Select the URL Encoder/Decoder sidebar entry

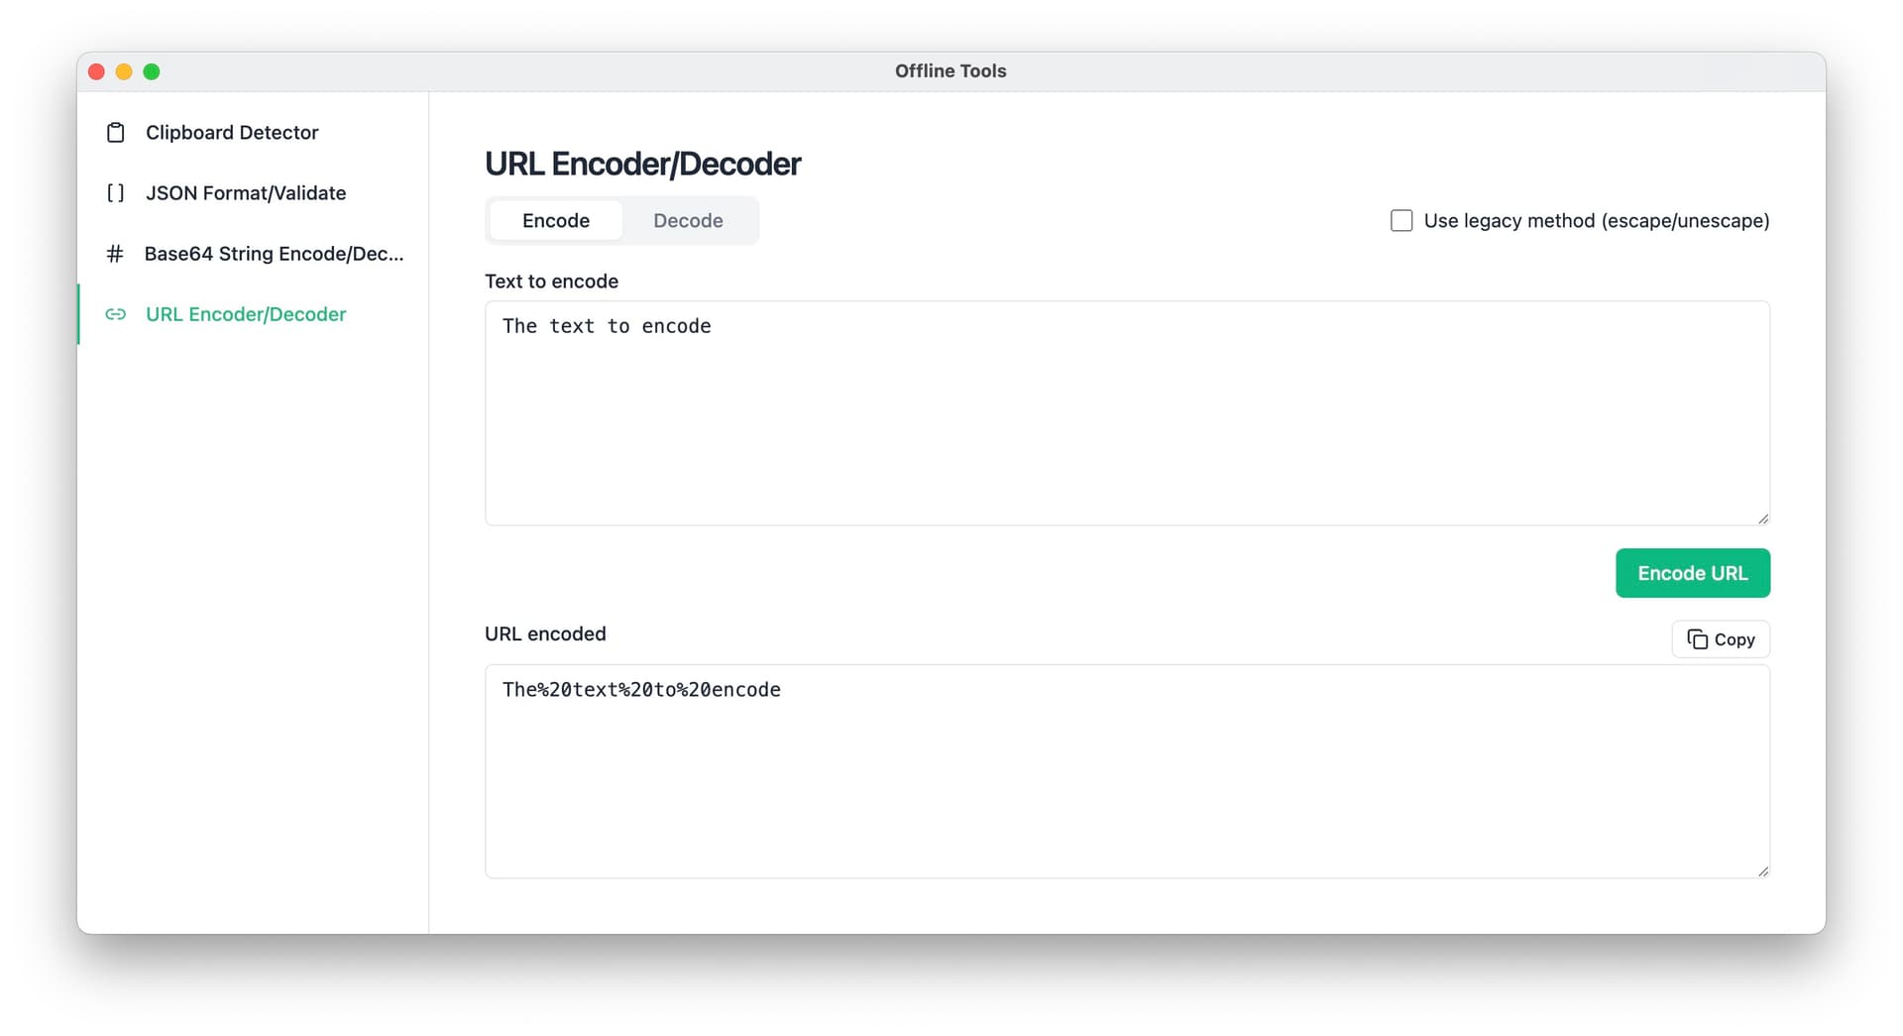tap(246, 314)
